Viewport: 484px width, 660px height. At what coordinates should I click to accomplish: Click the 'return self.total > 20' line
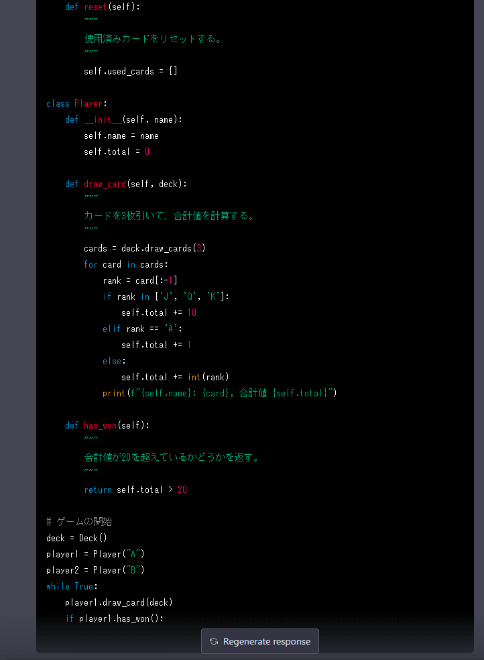coord(135,490)
